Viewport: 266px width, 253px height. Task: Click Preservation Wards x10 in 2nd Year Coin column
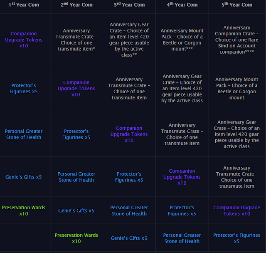(76, 238)
